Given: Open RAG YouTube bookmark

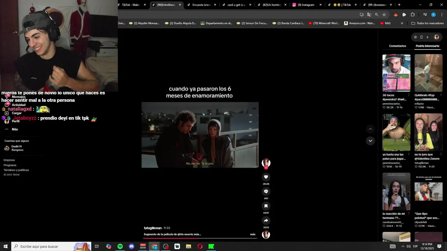Looking at the screenshot, I should pos(385,23).
